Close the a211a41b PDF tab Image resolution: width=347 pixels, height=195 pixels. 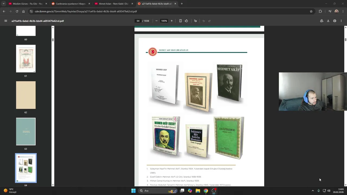(x=175, y=4)
